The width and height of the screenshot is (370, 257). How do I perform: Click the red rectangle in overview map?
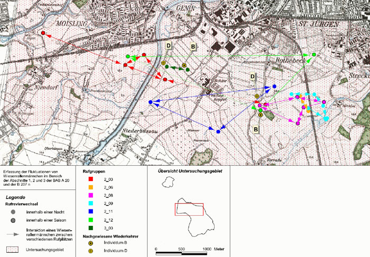click(189, 209)
